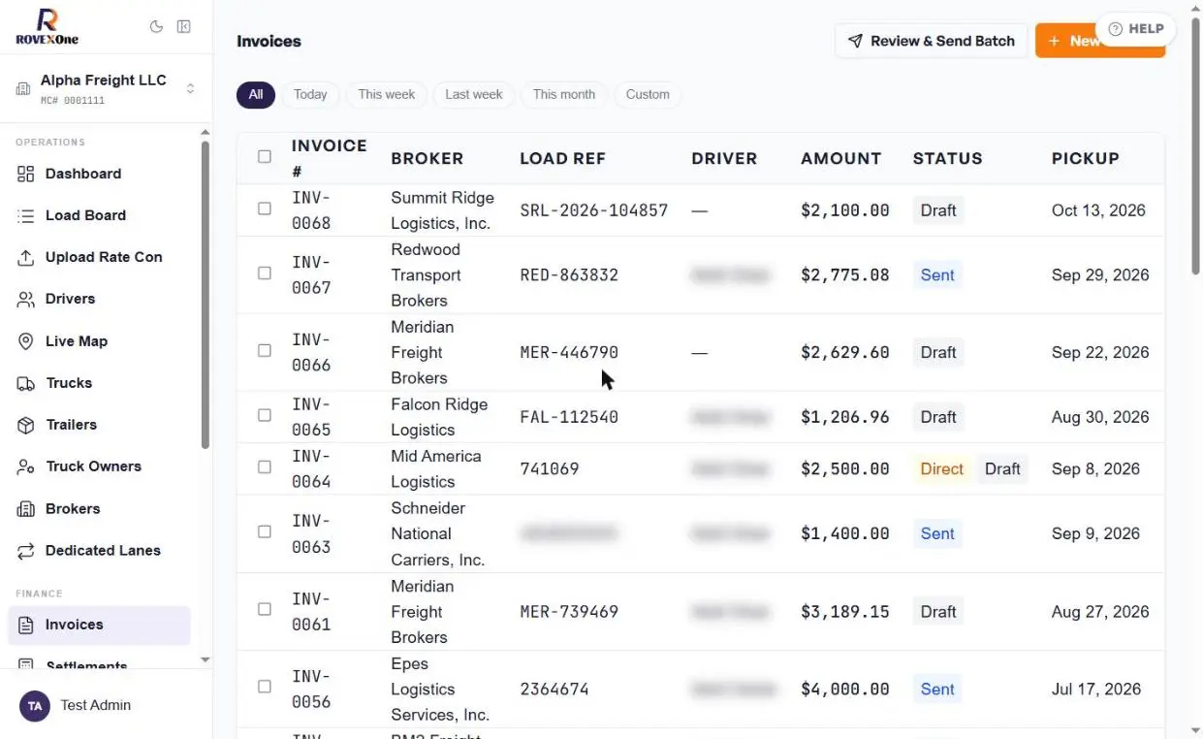Image resolution: width=1203 pixels, height=739 pixels.
Task: Click the Direct status badge
Action: tap(941, 468)
